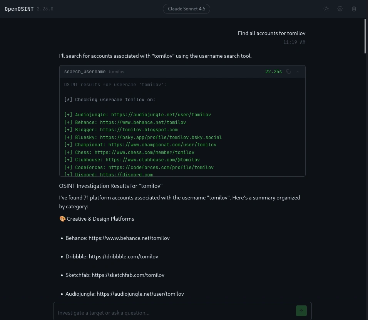Open the Audiojungle link in tool output
The width and height of the screenshot is (368, 320).
(x=161, y=115)
